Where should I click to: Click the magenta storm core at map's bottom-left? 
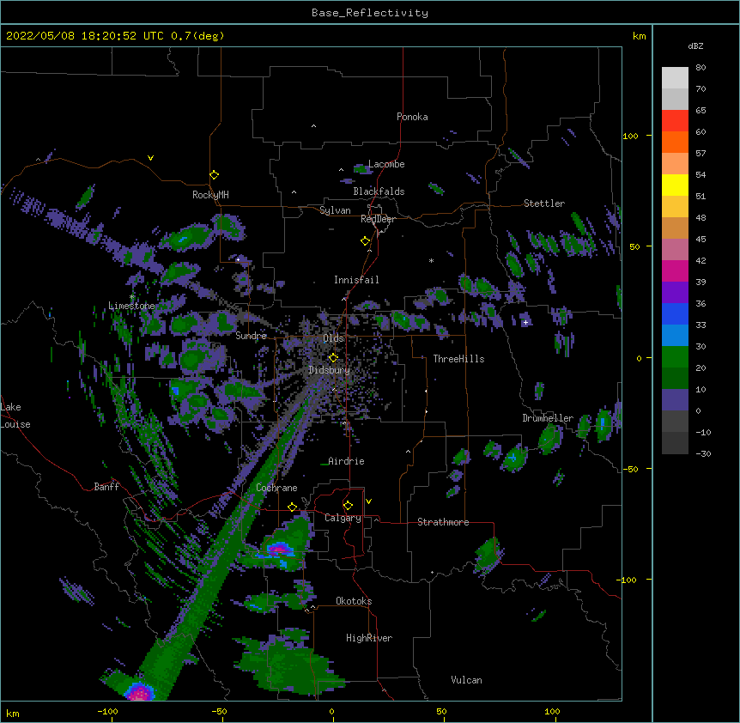[140, 693]
